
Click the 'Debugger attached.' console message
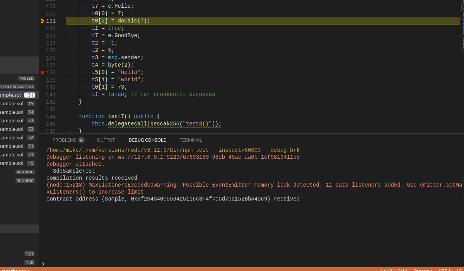[75, 164]
